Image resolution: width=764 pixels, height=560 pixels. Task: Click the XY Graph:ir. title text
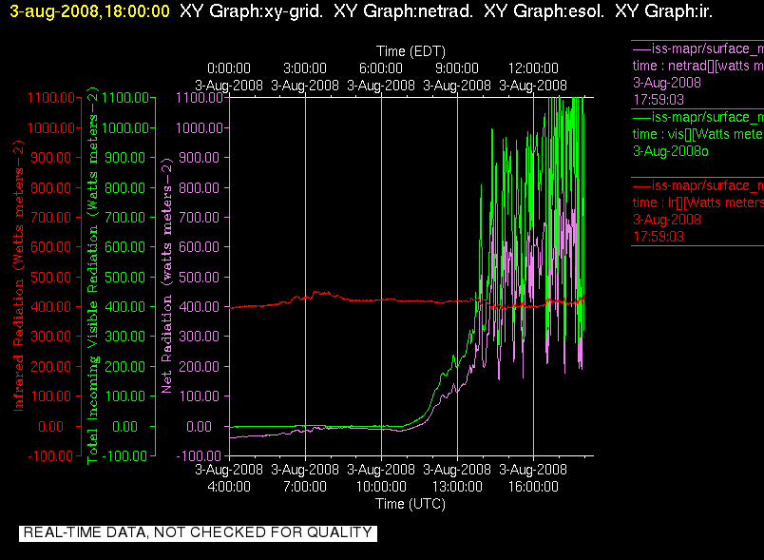coord(663,11)
